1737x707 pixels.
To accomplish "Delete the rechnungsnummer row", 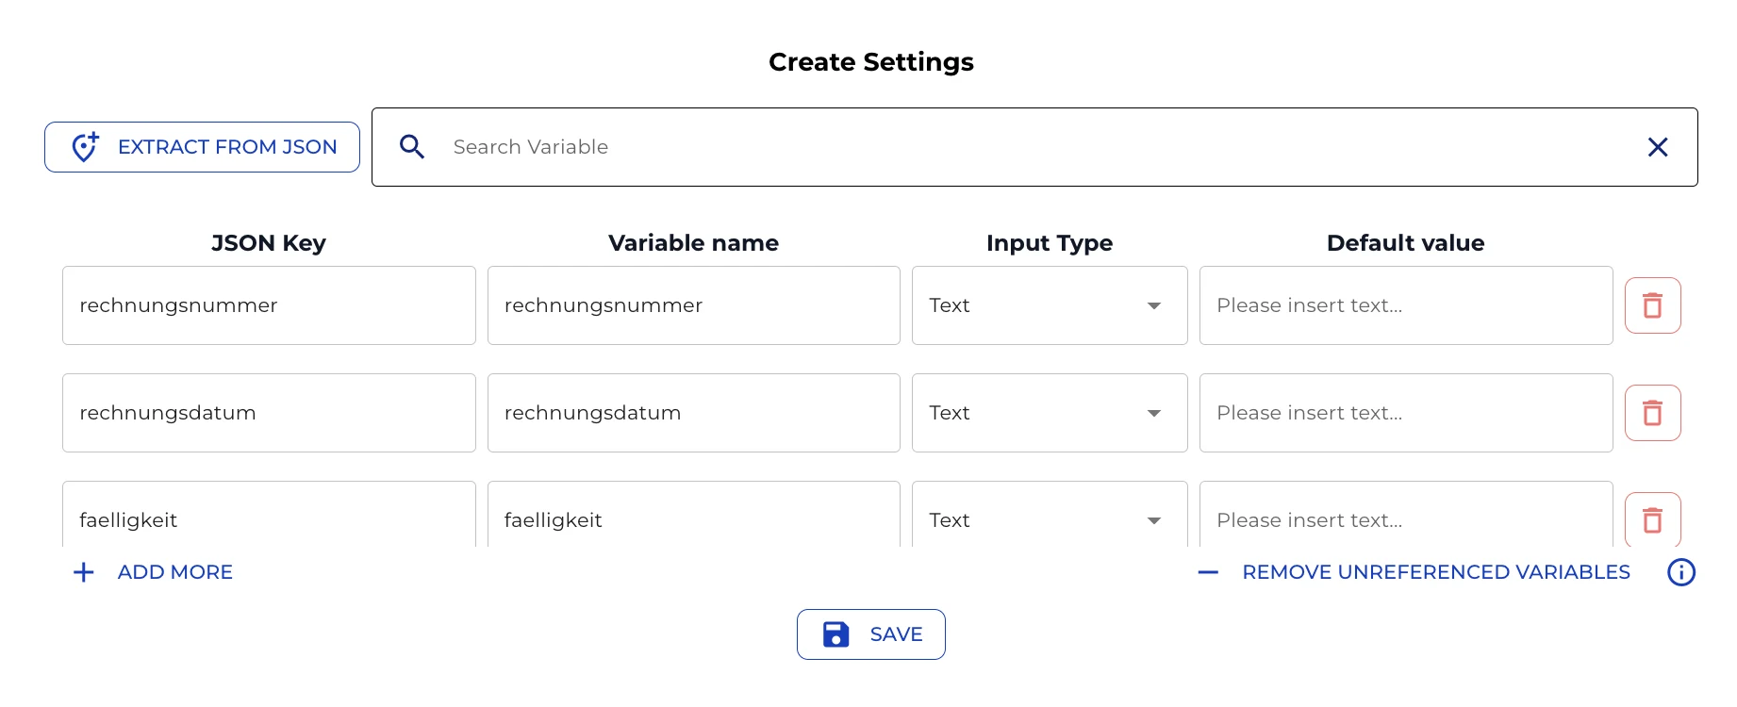I will pyautogui.click(x=1652, y=305).
